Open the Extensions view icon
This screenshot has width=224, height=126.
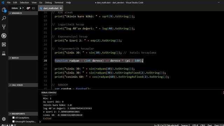click(4, 44)
